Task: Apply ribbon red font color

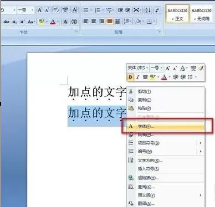Action: tap(53, 22)
